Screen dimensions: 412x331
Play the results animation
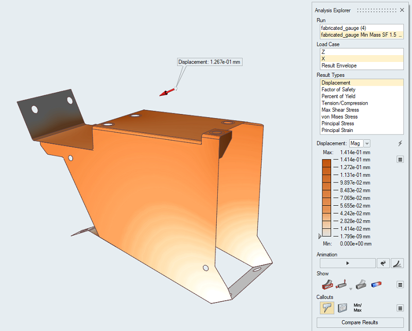pyautogui.click(x=348, y=263)
